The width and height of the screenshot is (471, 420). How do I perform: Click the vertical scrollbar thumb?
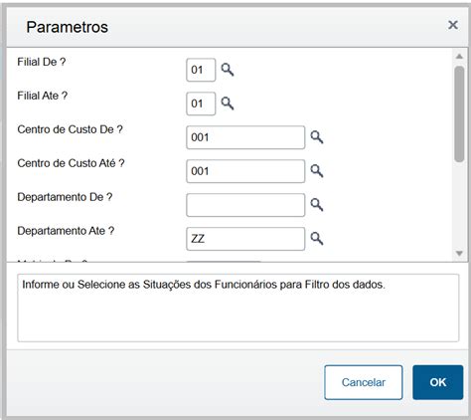459,113
